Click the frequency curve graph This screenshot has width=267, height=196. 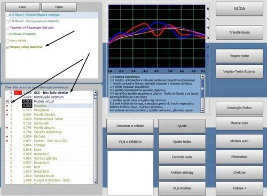[157, 36]
